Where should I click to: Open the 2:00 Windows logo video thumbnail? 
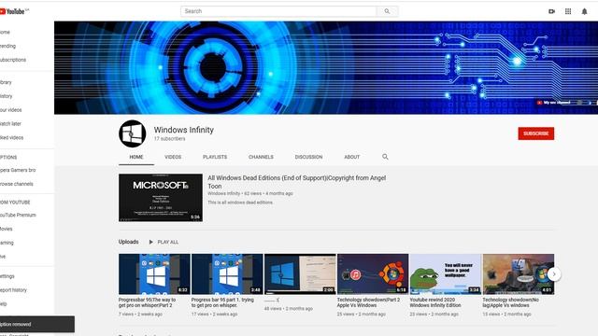[x=300, y=273]
